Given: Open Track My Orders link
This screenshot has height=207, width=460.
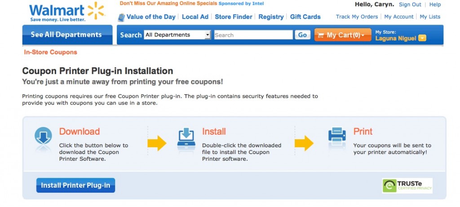Looking at the screenshot, I should (x=357, y=17).
